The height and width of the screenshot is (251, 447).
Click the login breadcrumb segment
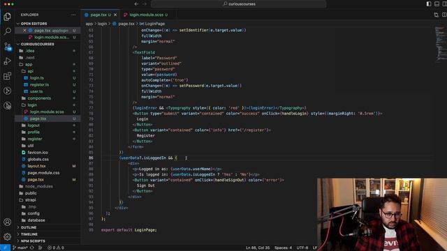[x=103, y=24]
